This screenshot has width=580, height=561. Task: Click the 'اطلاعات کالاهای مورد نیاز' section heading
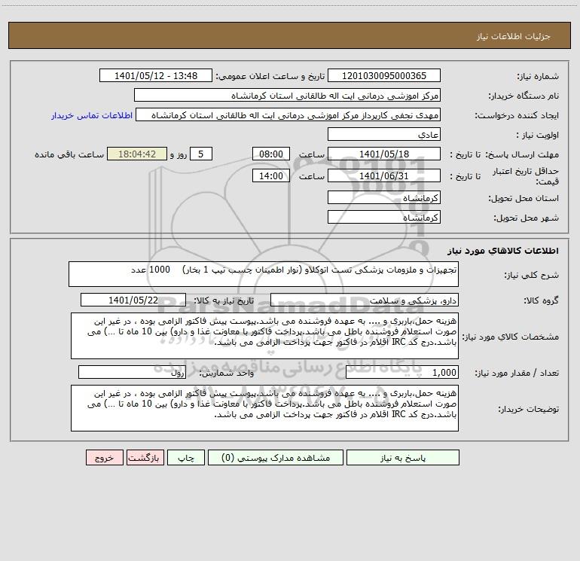[x=503, y=251]
